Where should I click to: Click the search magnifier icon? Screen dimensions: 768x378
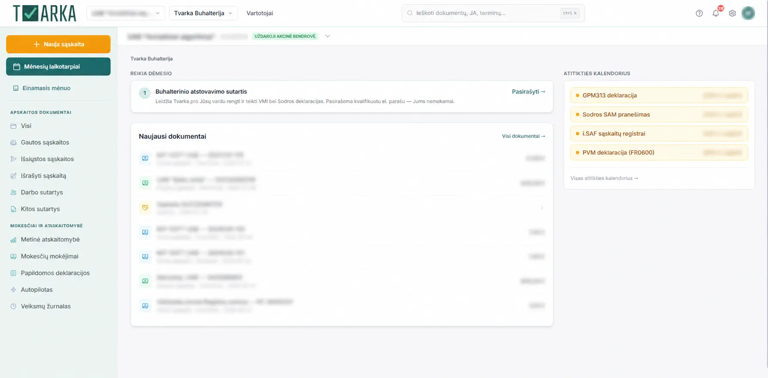click(410, 13)
